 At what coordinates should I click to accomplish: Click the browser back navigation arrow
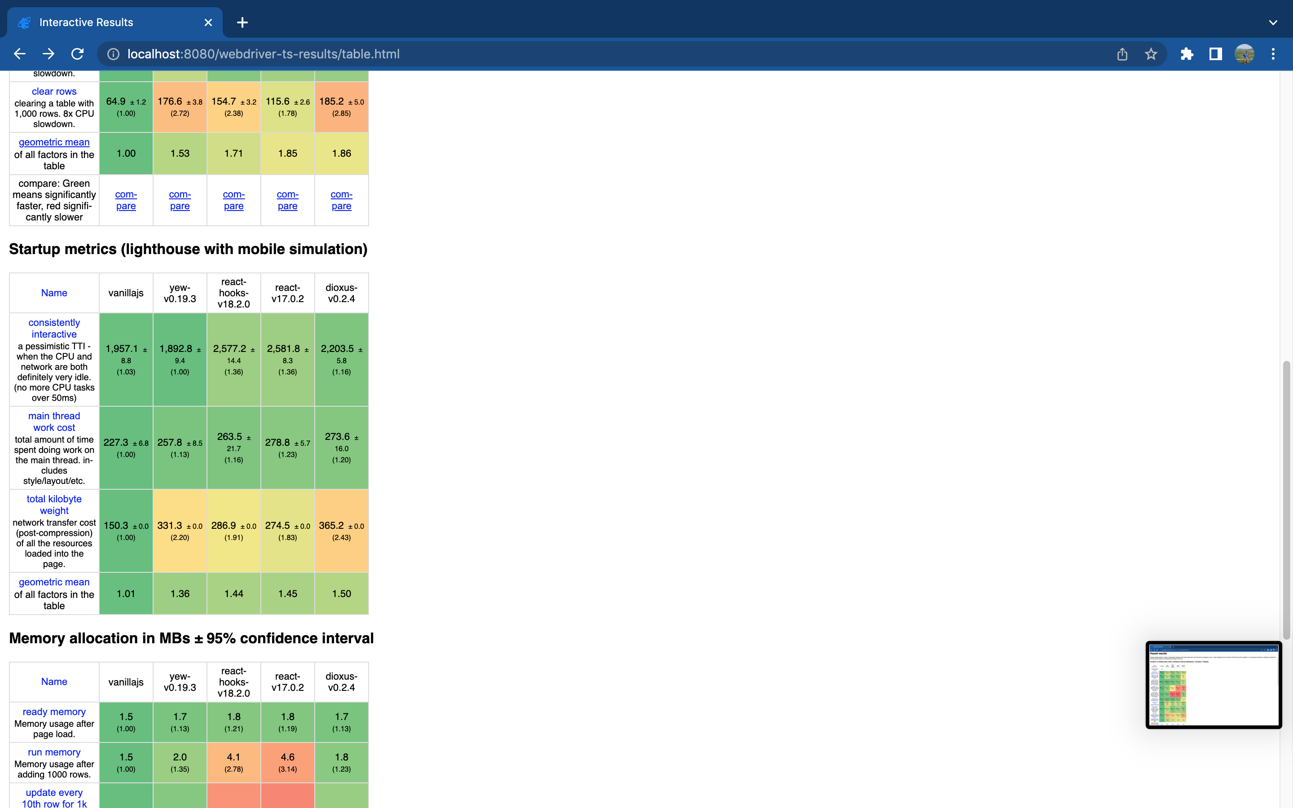tap(20, 53)
